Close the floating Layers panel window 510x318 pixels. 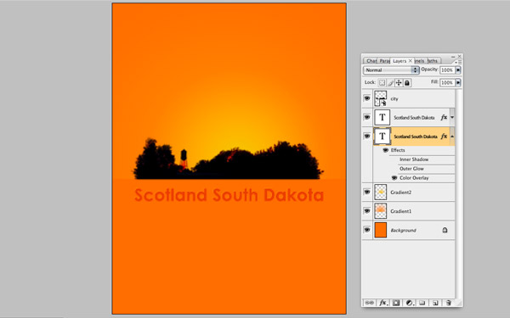459,57
